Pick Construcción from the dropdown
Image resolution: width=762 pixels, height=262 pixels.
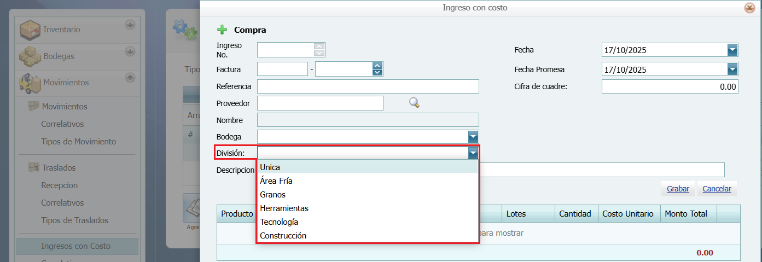coord(367,236)
